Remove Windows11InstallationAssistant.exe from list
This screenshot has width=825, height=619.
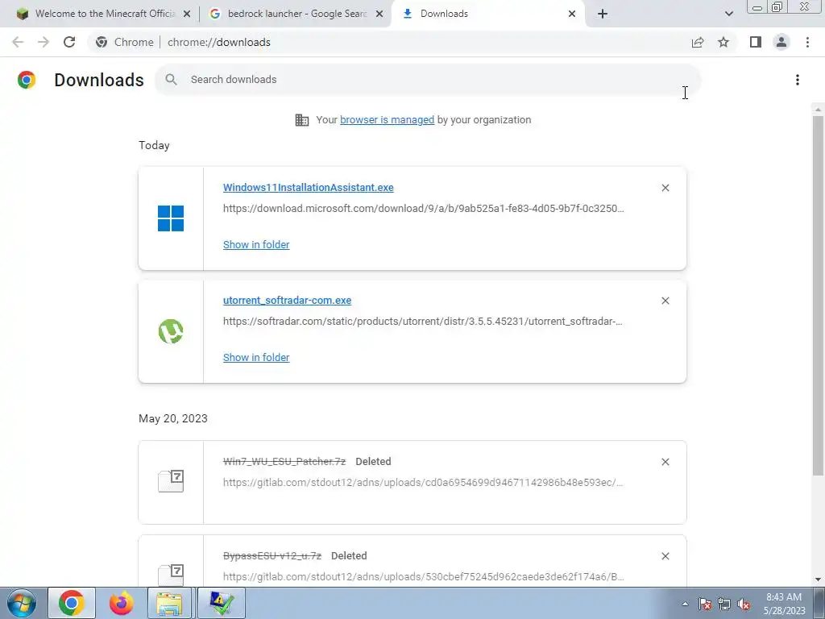[665, 188]
